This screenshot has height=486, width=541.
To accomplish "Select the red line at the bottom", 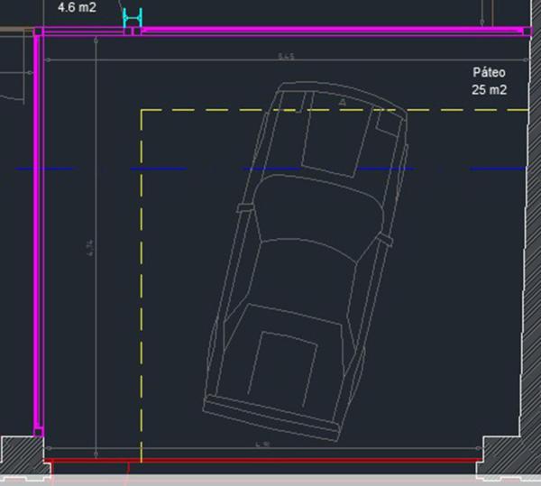I will click(262, 460).
